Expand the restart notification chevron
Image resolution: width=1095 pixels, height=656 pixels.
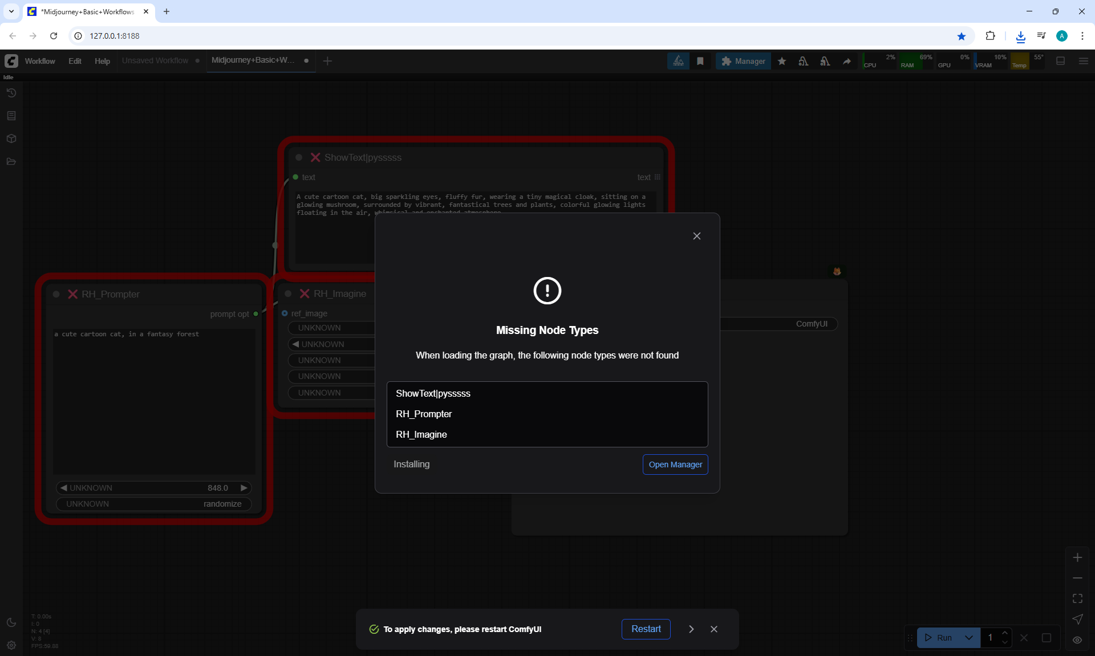(x=691, y=629)
